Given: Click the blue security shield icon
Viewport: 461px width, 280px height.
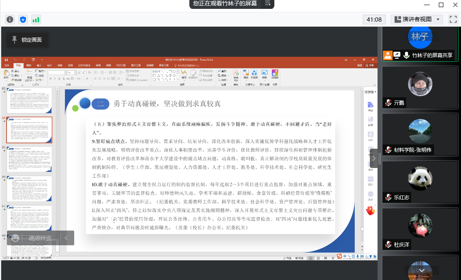Looking at the screenshot, I should coord(23,19).
